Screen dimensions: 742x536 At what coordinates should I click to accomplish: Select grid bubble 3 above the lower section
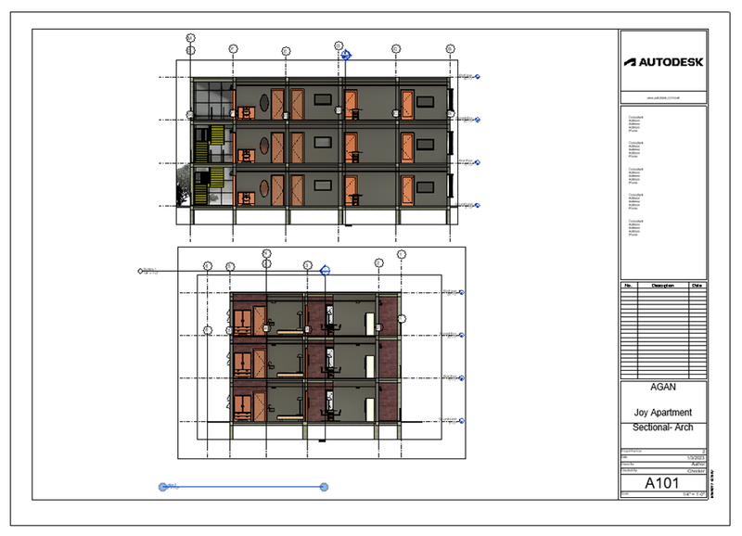point(308,265)
